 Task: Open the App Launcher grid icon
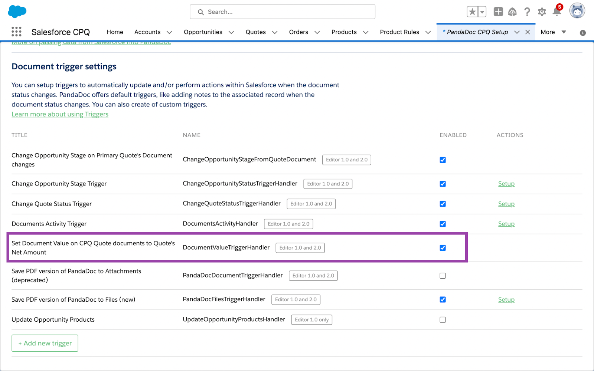16,32
